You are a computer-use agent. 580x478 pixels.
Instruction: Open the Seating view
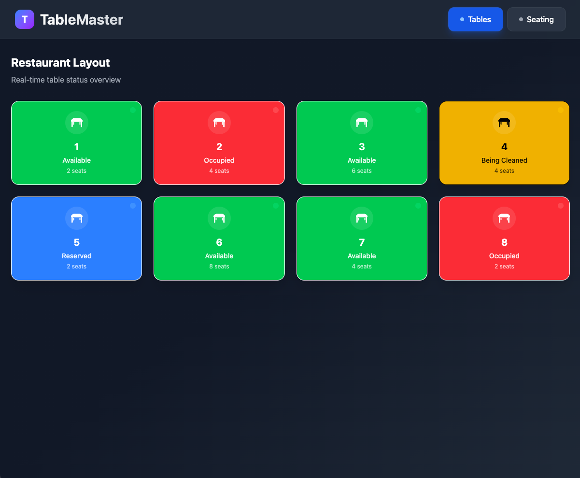point(536,19)
